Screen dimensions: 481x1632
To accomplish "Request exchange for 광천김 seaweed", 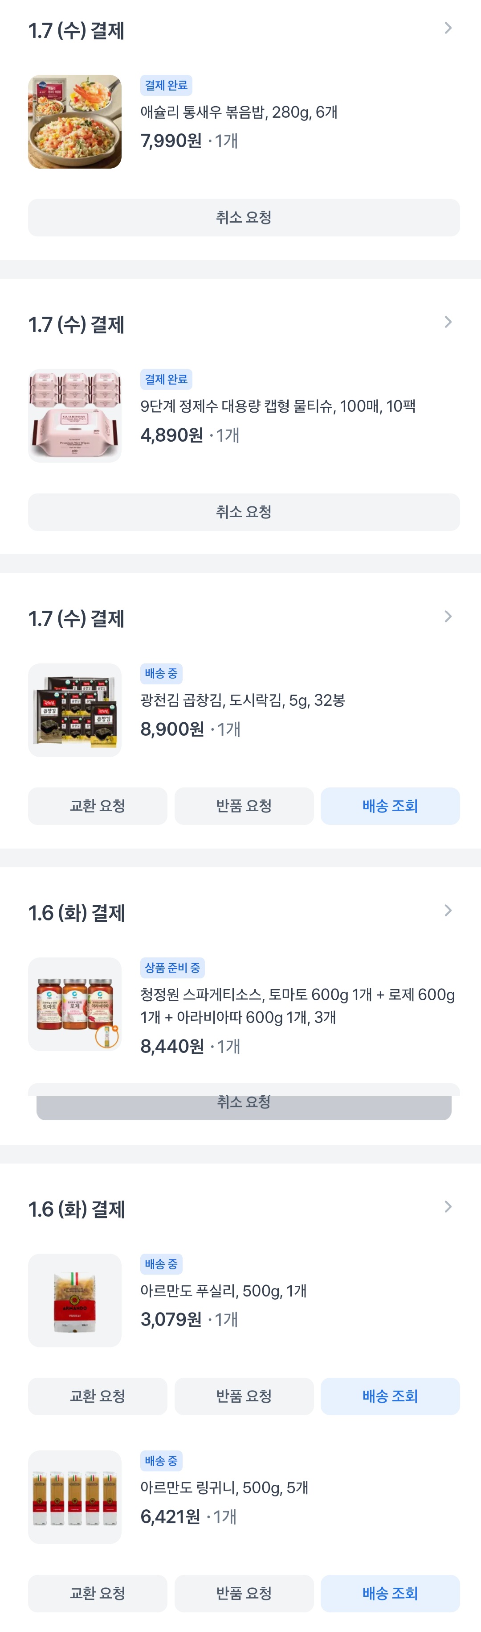I will (98, 806).
